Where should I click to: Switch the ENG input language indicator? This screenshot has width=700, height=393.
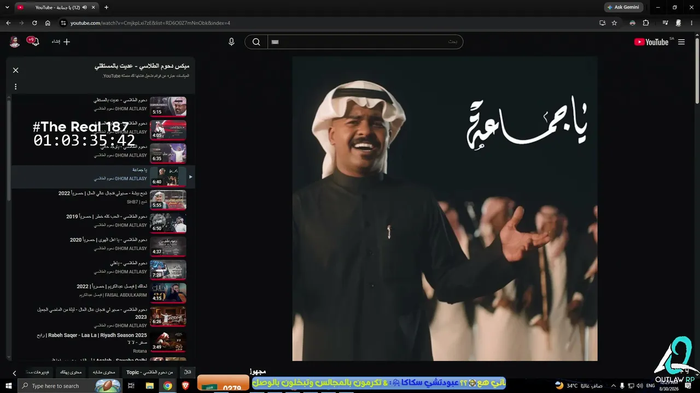pyautogui.click(x=650, y=386)
